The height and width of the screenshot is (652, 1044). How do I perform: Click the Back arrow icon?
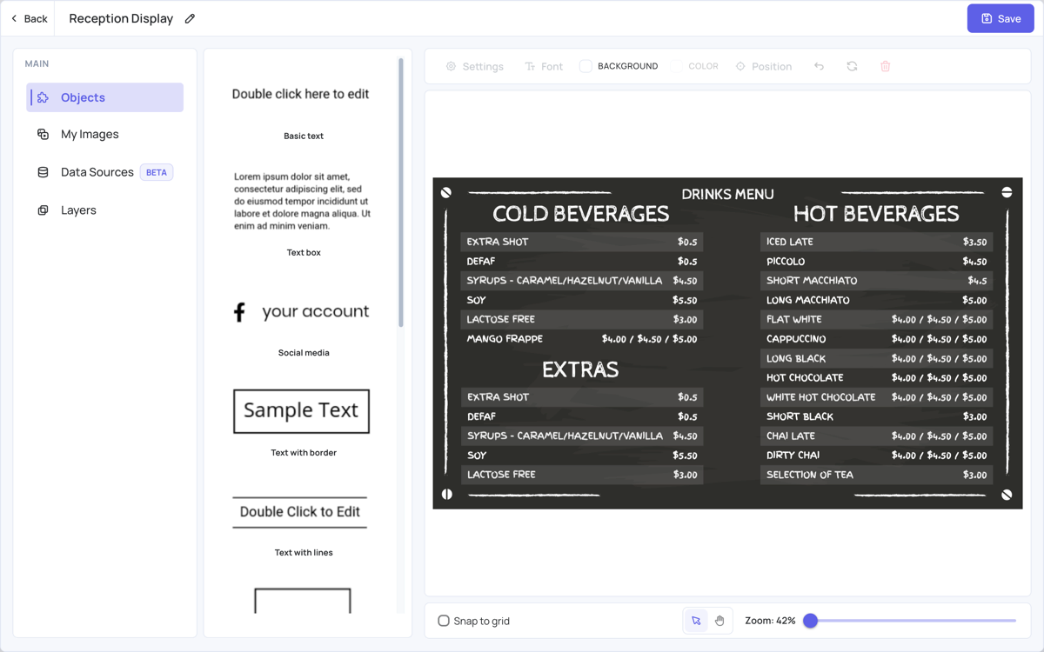pyautogui.click(x=14, y=18)
